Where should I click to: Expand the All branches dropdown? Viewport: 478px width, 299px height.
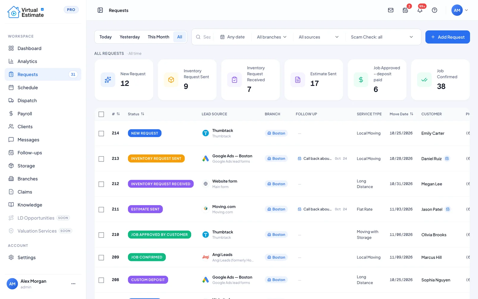click(272, 37)
